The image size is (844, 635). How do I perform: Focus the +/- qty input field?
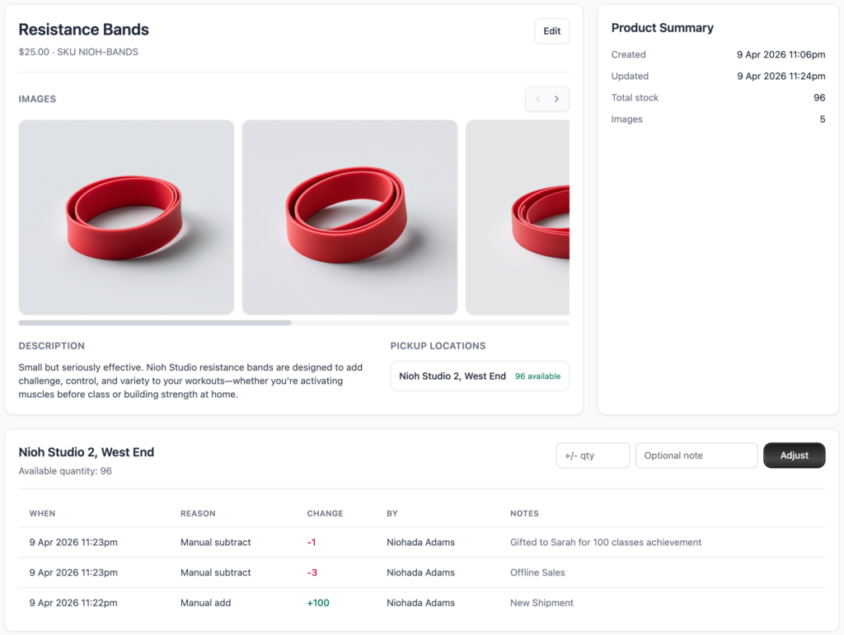point(593,455)
